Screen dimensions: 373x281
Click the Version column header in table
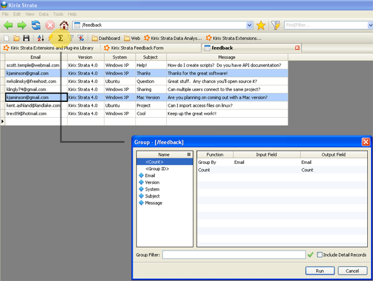(x=85, y=57)
